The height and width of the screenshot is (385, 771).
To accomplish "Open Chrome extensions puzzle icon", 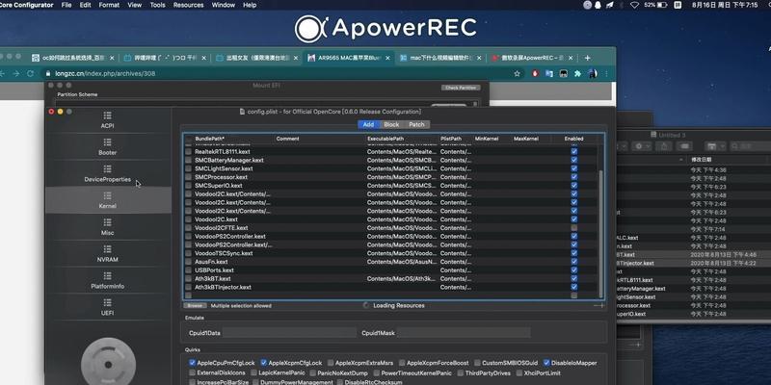I will tap(577, 74).
